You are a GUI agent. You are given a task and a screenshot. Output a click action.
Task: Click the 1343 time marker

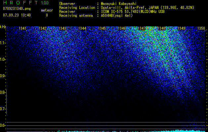pyautogui.click(x=62, y=28)
